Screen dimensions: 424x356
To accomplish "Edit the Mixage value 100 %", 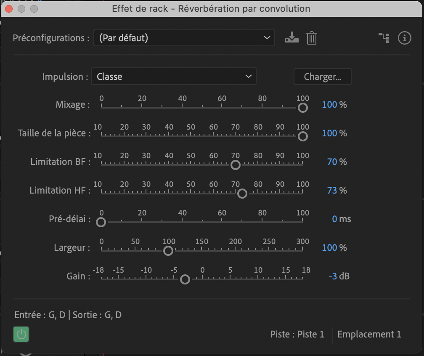I will pos(329,105).
